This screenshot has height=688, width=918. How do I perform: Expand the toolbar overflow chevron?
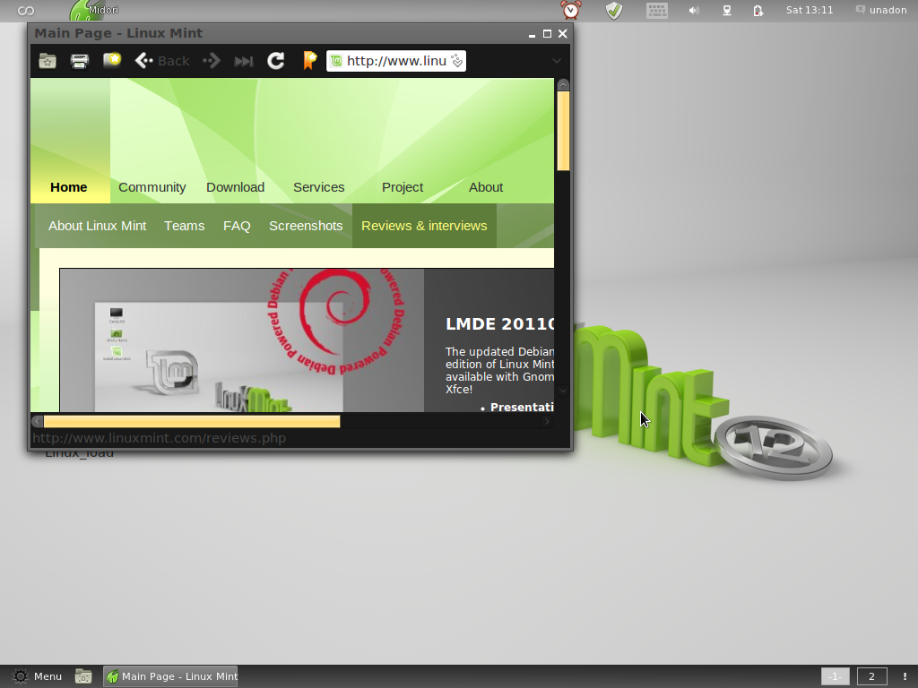[x=557, y=61]
